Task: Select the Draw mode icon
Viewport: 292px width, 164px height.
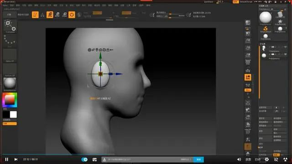Action: [x=42, y=15]
